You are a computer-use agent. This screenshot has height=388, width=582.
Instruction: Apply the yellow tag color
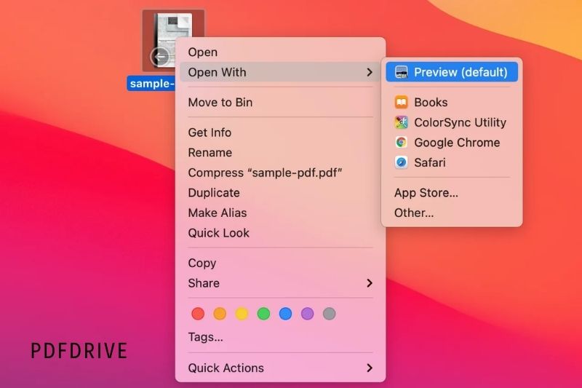[242, 314]
